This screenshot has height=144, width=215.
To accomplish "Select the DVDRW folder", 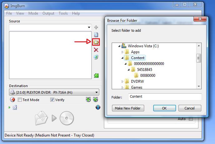I will (137, 81).
